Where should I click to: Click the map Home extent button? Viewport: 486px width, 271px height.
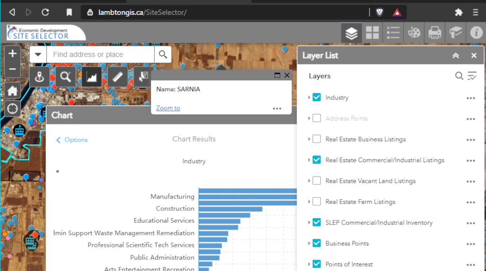(x=12, y=91)
